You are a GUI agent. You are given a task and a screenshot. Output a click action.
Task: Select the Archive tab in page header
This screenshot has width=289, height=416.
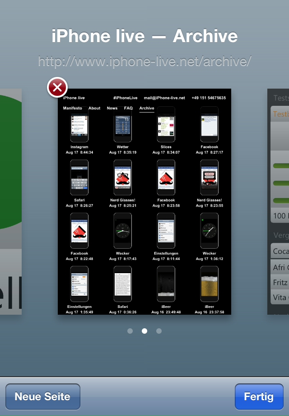coord(147,109)
